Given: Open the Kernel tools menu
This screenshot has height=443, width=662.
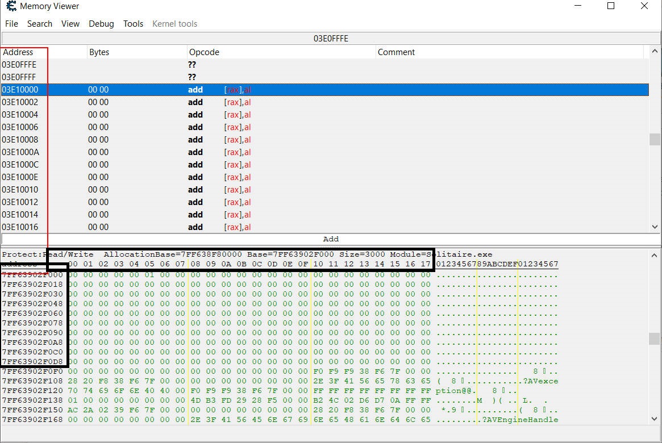Looking at the screenshot, I should [174, 24].
